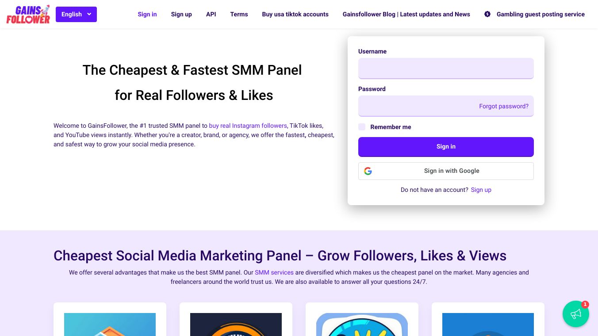Click the first service card image

(x=110, y=325)
